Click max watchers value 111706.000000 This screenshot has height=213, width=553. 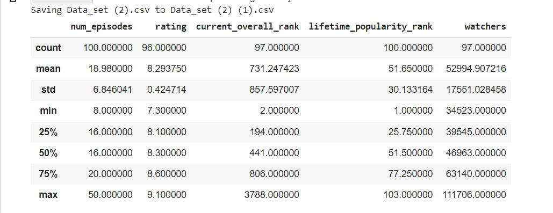tap(475, 195)
